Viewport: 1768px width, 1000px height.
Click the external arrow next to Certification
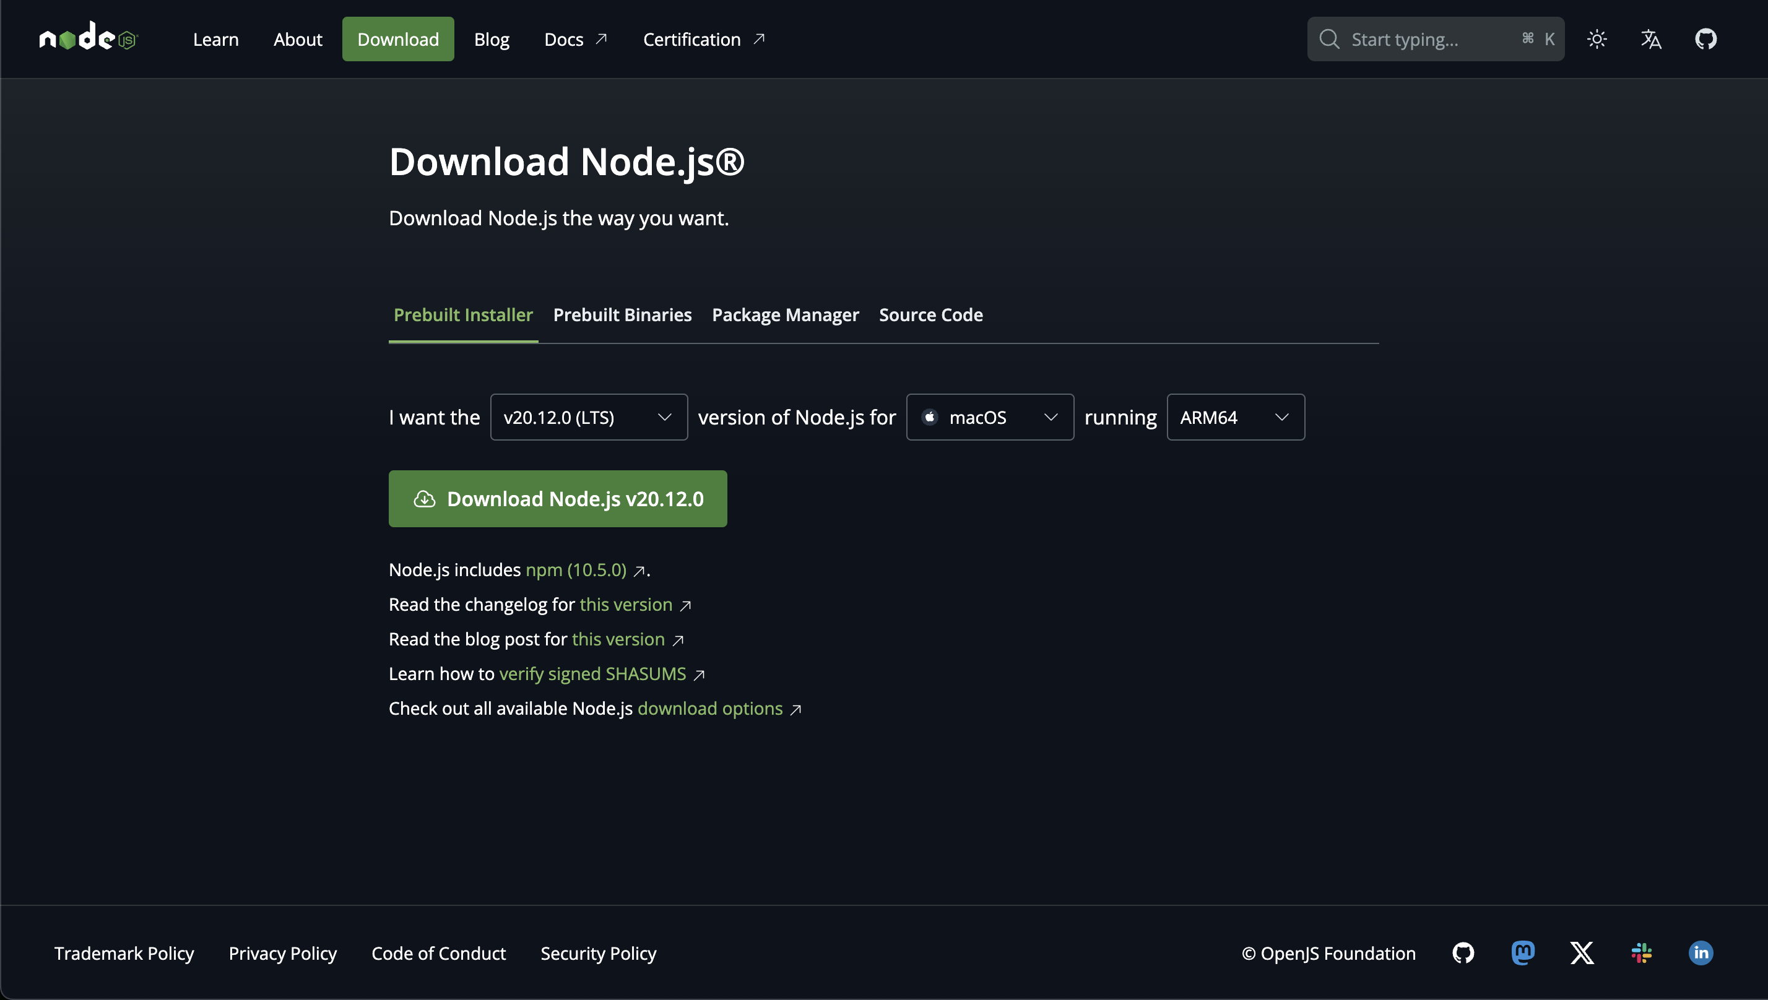(759, 39)
